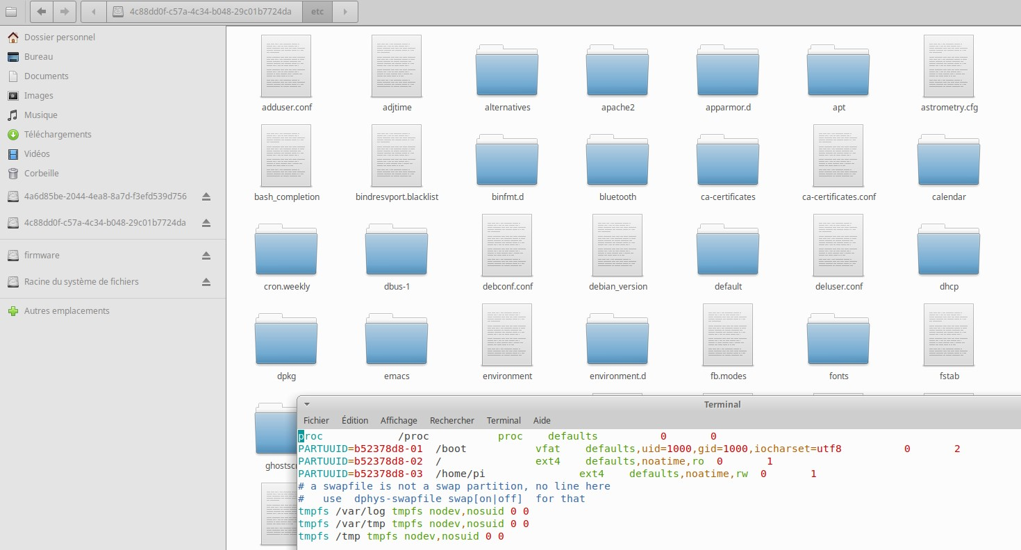1021x550 pixels.
Task: Eject the 4c88dd0f volume
Action: tap(206, 223)
